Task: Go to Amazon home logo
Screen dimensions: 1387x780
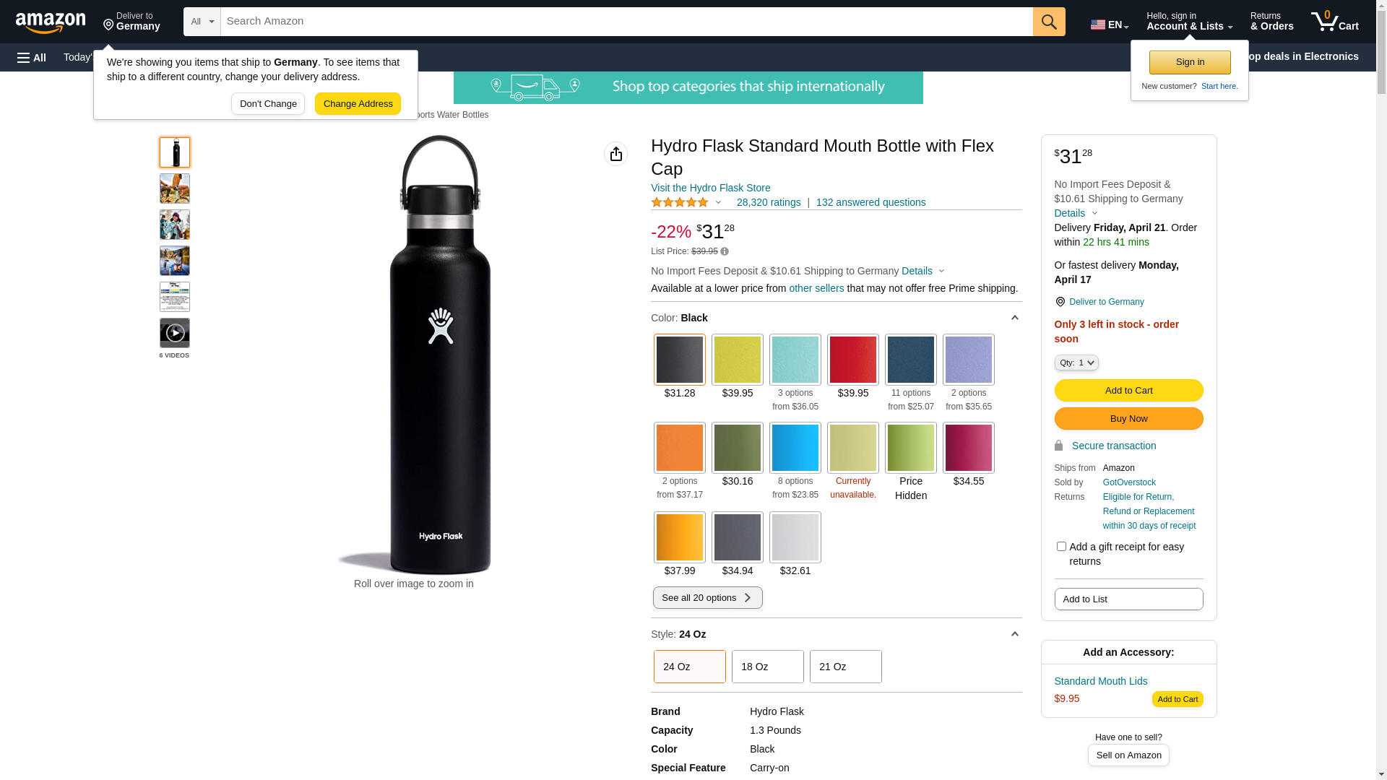Action: [51, 22]
